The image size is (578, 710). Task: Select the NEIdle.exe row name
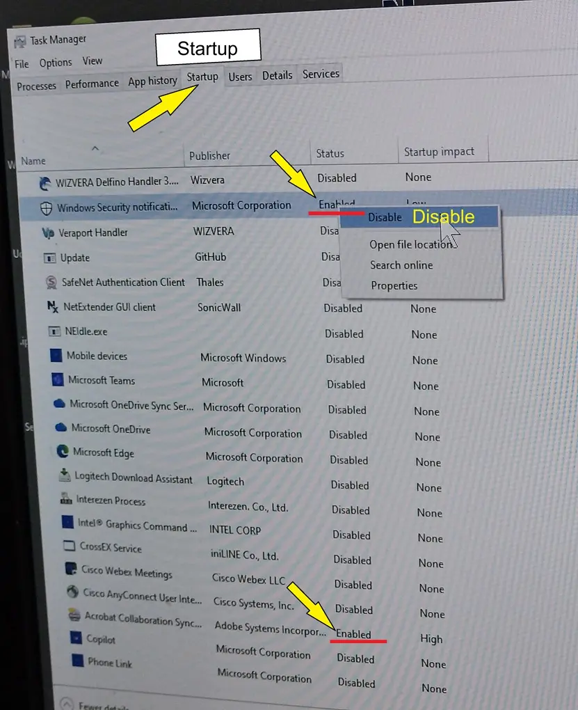86,331
